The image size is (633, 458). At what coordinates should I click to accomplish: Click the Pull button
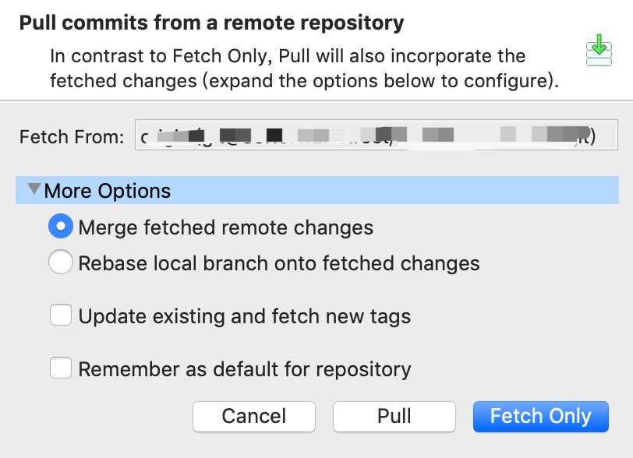coord(394,416)
